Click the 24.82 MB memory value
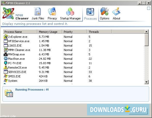Screen dimensions: 152x118 point(45,59)
